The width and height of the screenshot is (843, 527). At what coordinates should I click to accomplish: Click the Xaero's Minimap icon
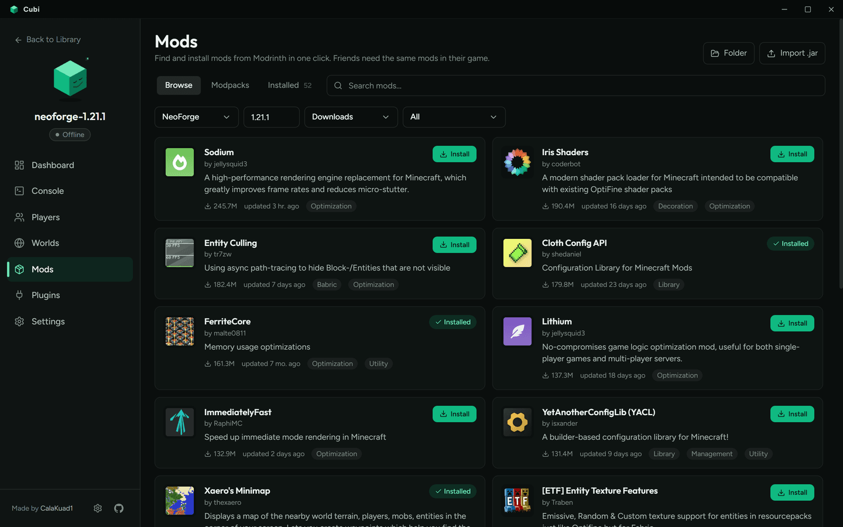[180, 501]
